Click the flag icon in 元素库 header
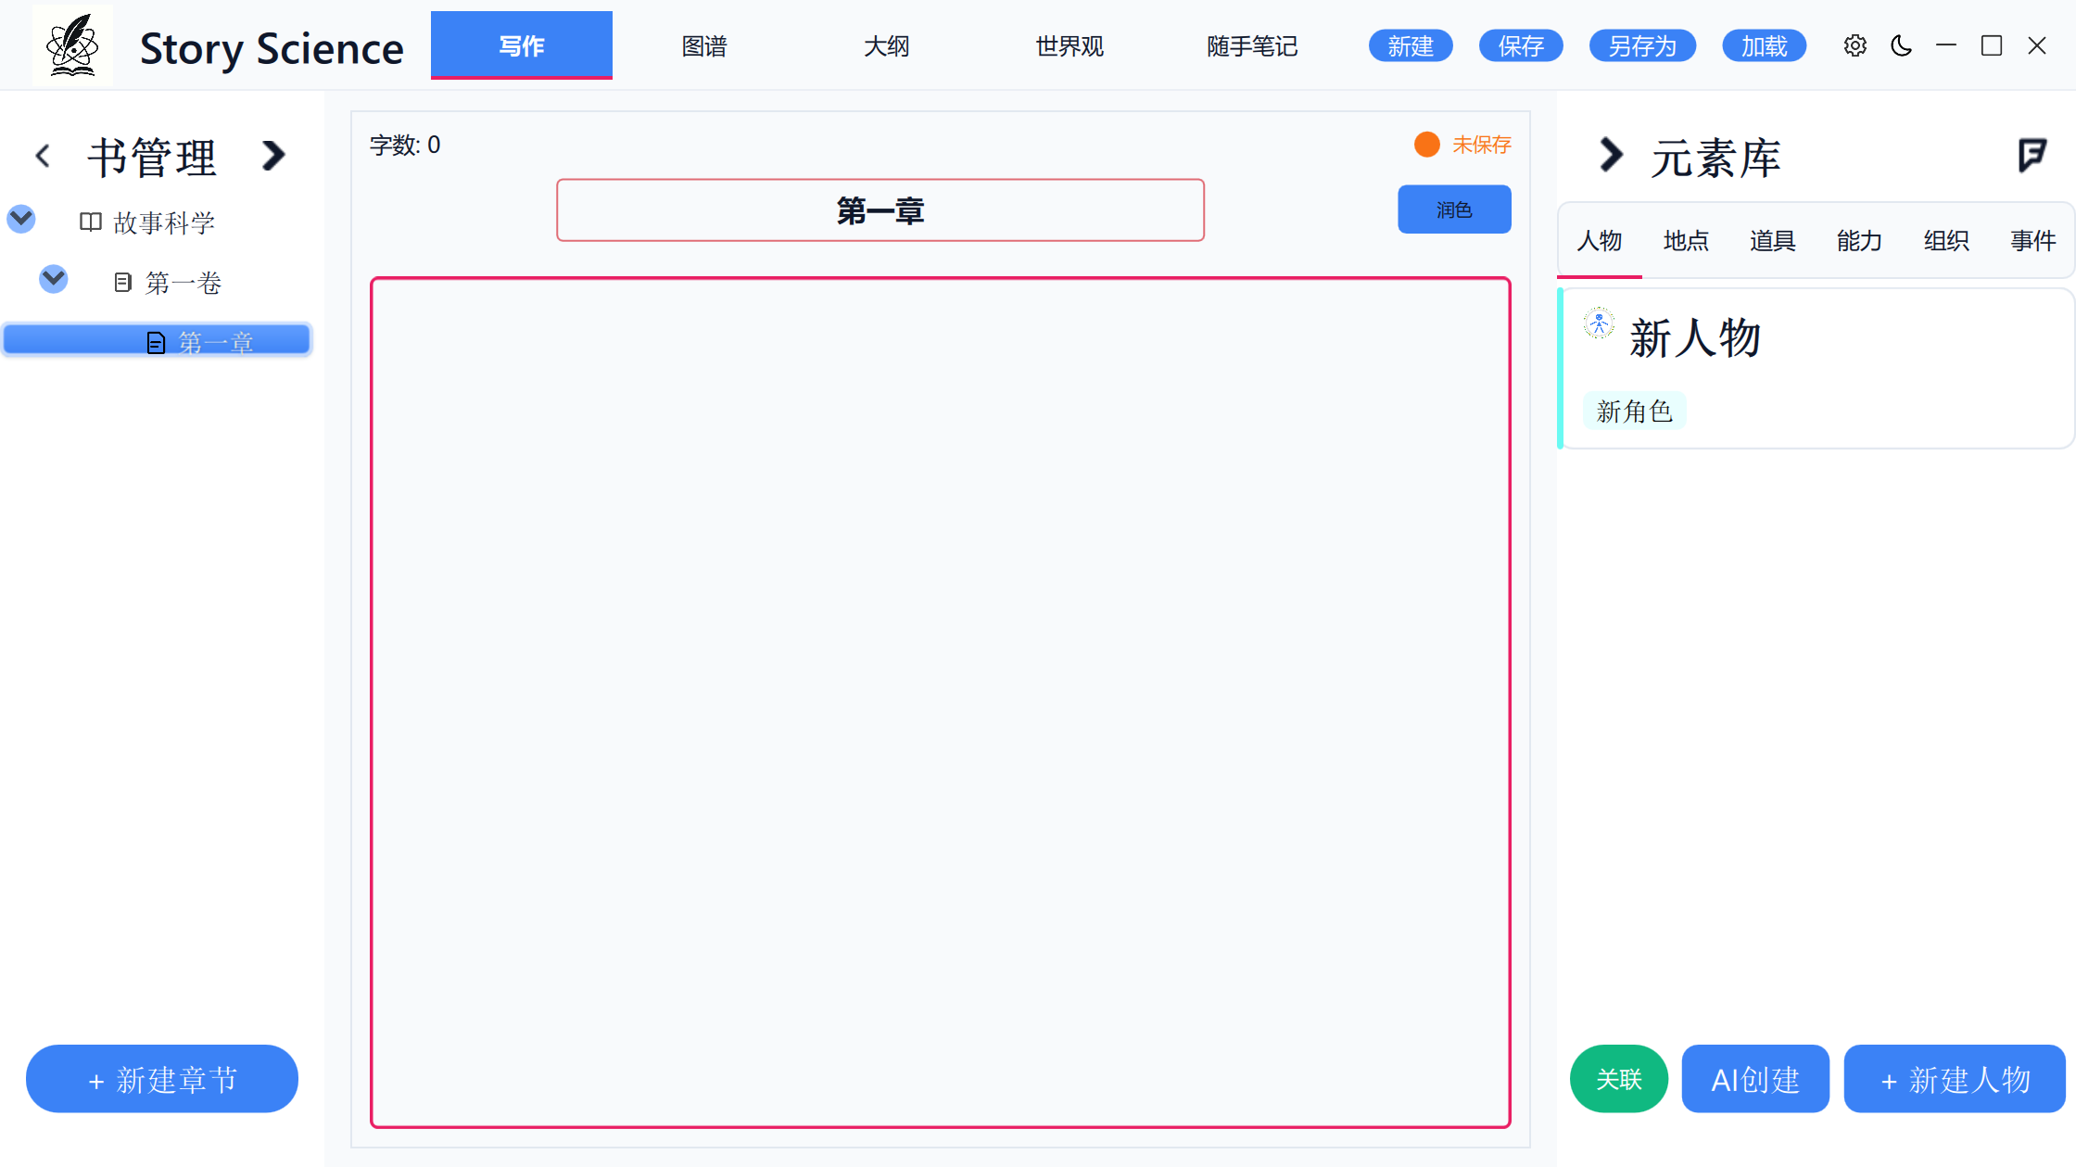 (x=2032, y=156)
